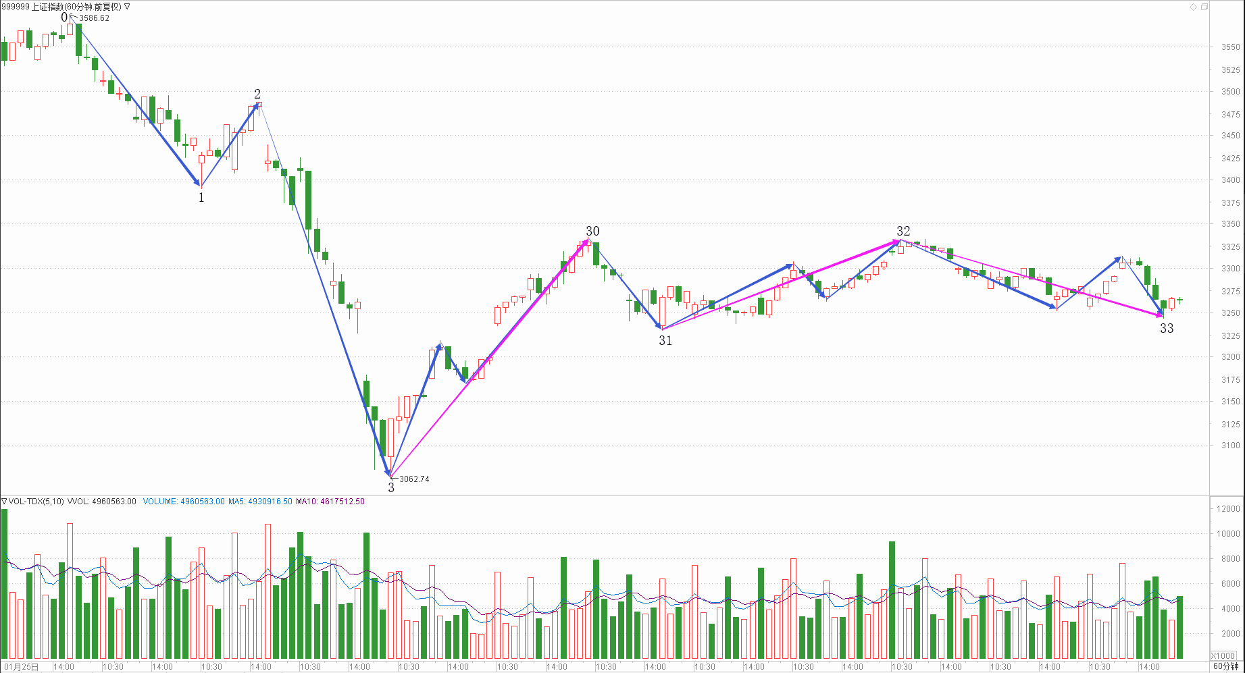Click the restore-window icon above the price axis
1245x673 pixels.
click(x=1204, y=7)
